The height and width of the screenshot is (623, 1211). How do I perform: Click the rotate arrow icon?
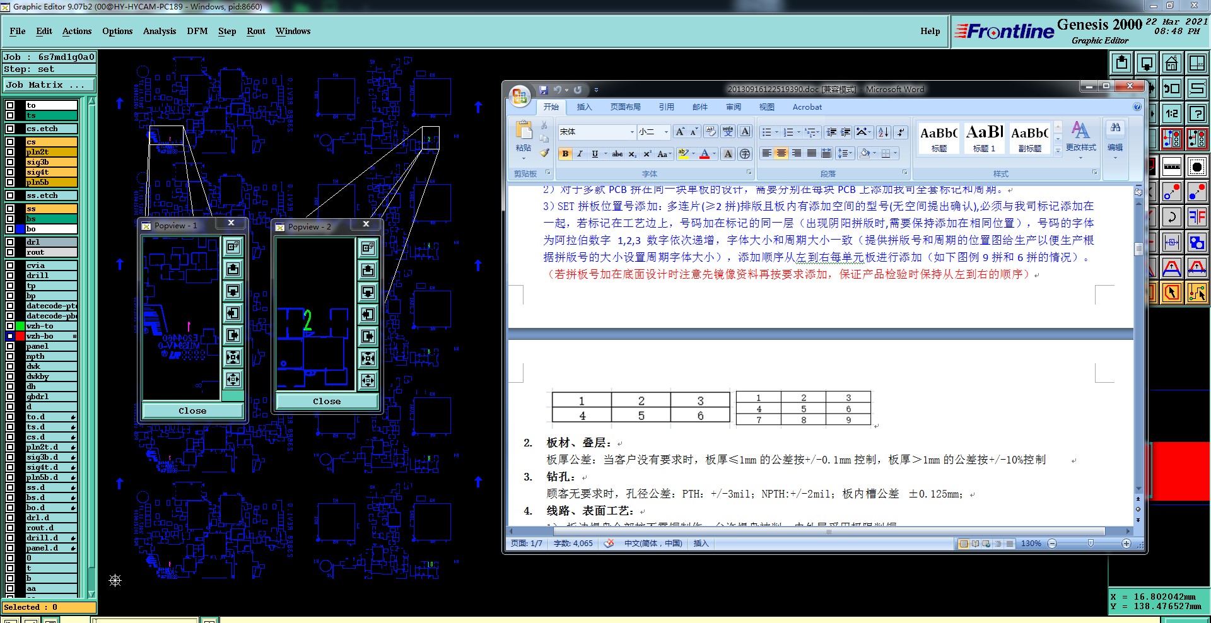coord(1171,218)
